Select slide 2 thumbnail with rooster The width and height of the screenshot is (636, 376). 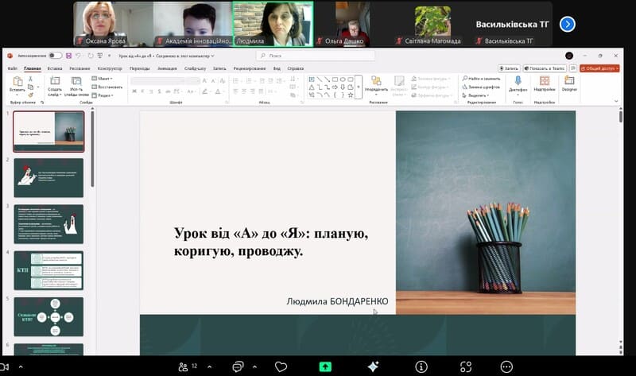click(48, 177)
